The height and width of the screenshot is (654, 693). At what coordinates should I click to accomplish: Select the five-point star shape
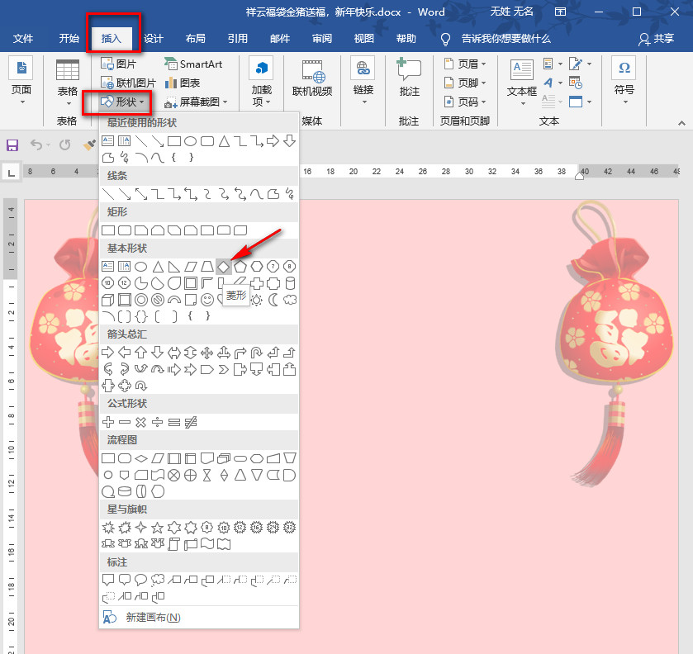tap(157, 527)
